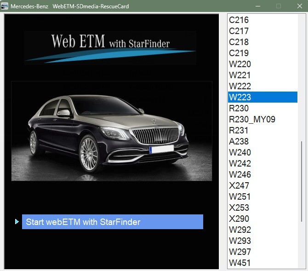Screen dimensions: 308x271
Task: Pick the A238 model entry
Action: [x=239, y=141]
